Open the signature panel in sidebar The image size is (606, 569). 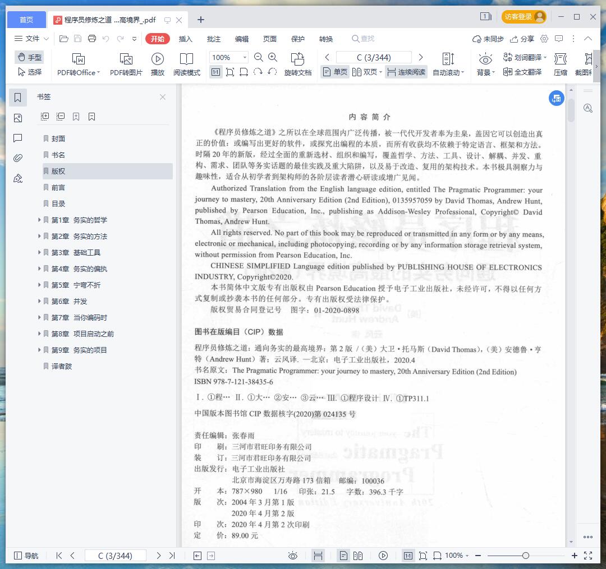tap(18, 178)
